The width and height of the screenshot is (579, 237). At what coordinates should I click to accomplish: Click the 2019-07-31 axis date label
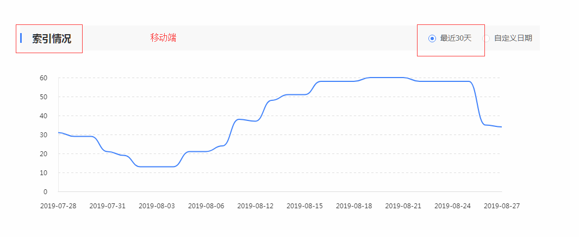[x=108, y=206]
